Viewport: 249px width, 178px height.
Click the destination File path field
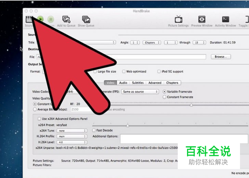pos(122,57)
